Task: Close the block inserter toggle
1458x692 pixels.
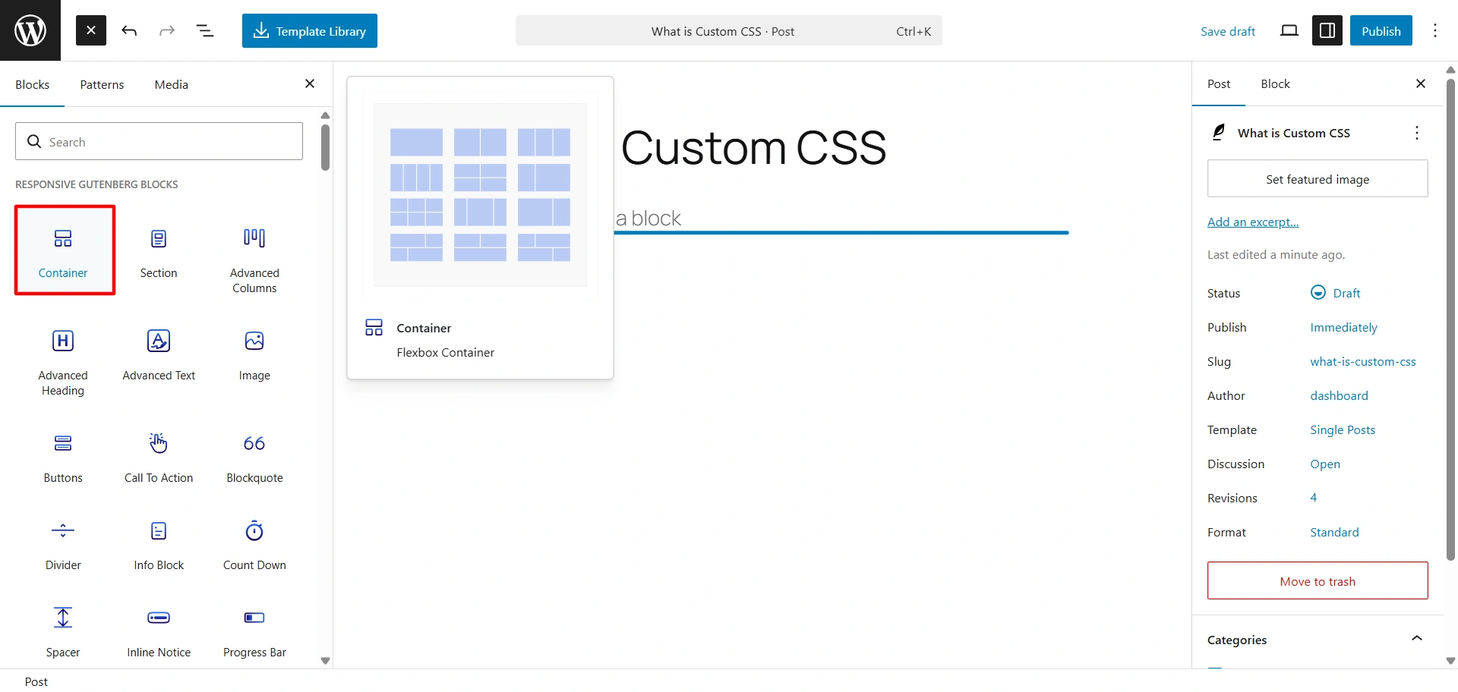Action: [x=91, y=30]
